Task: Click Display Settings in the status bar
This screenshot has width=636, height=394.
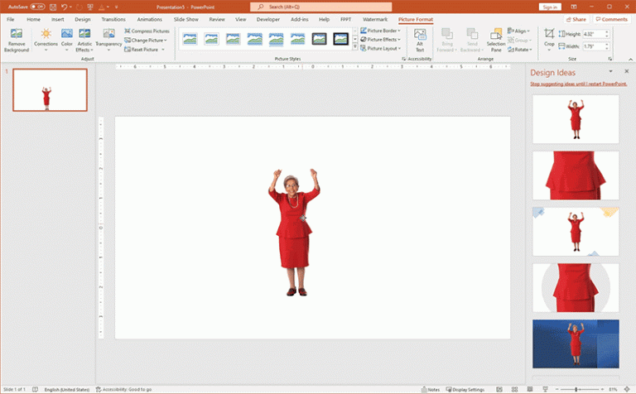Action: [465, 390]
